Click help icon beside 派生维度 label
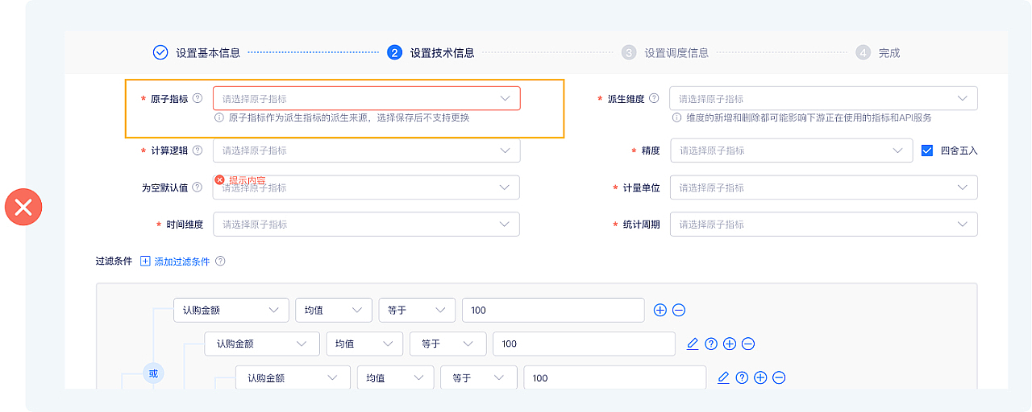The image size is (1032, 412). point(654,98)
